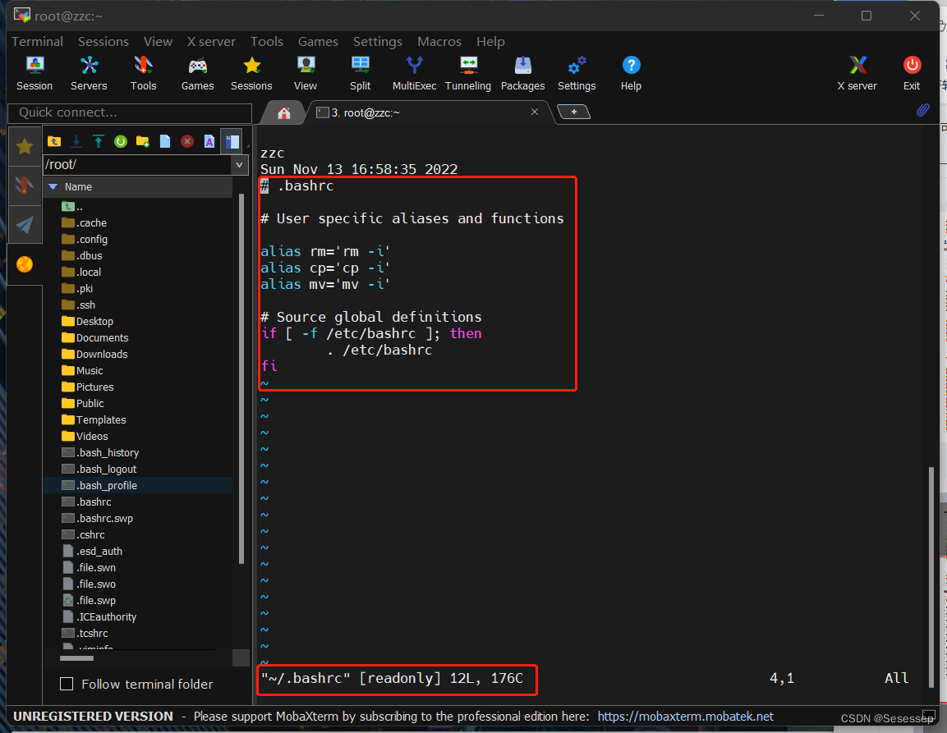
Task: Open the Session toolbar icon
Action: pyautogui.click(x=34, y=72)
